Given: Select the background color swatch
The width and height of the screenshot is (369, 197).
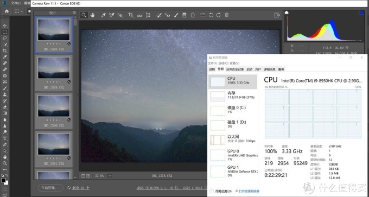Looking at the screenshot, I should tap(6, 183).
